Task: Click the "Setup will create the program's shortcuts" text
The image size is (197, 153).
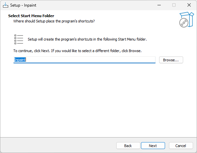Action: [x=87, y=39]
